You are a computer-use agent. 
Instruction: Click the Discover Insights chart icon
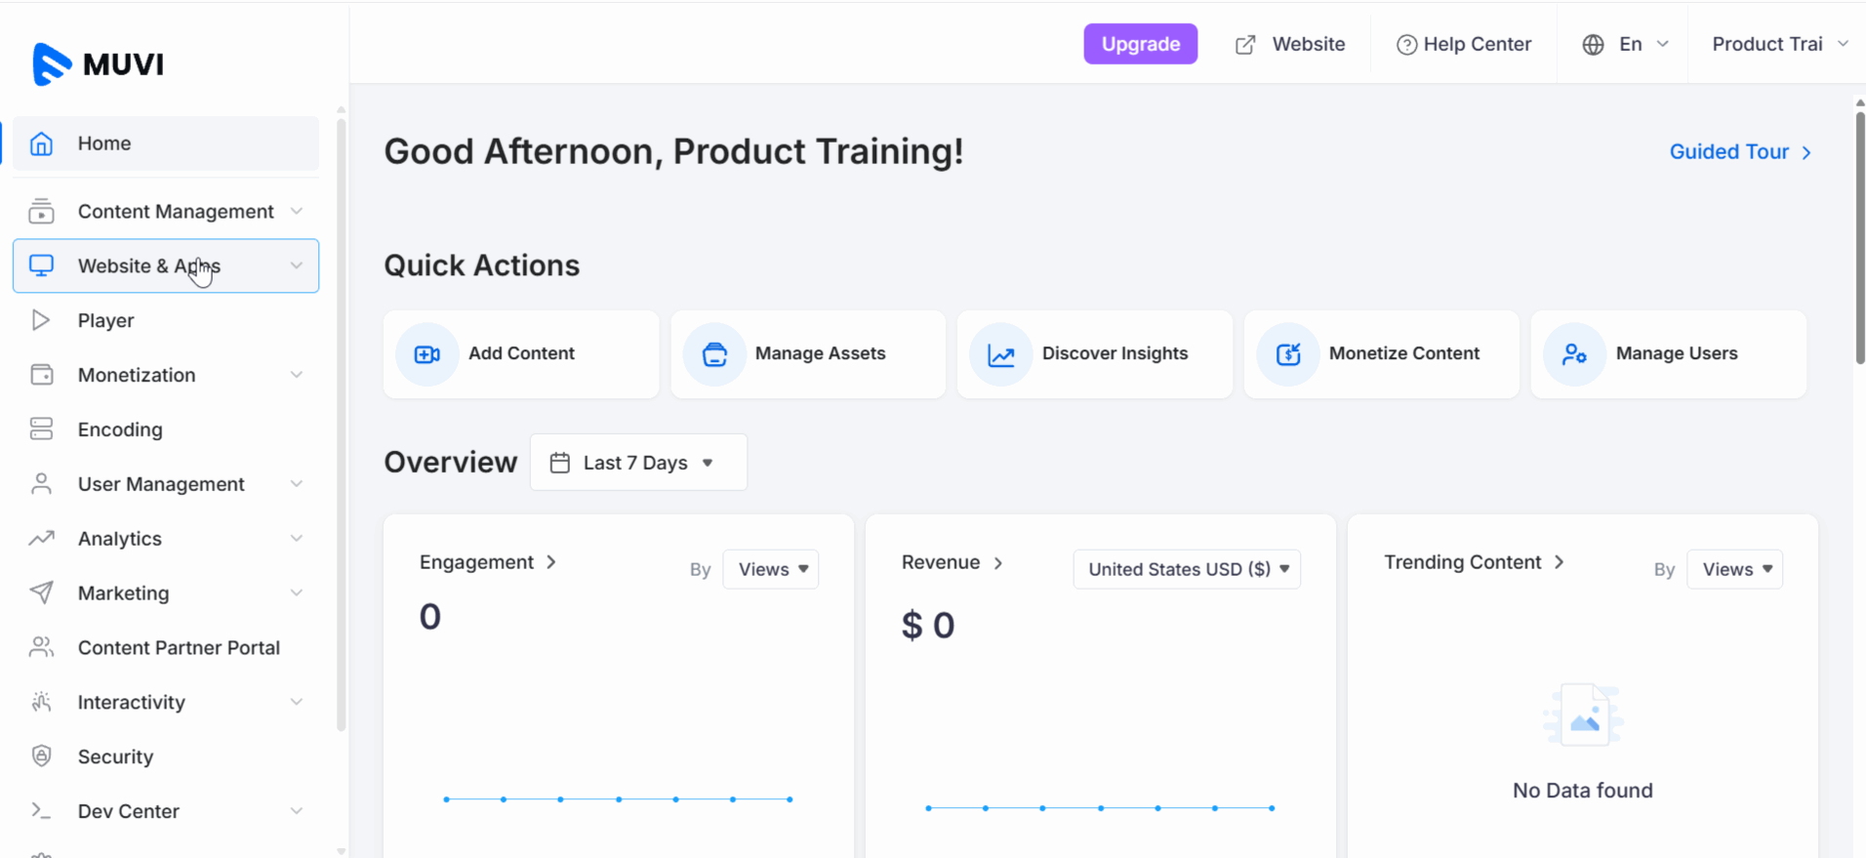(1001, 354)
